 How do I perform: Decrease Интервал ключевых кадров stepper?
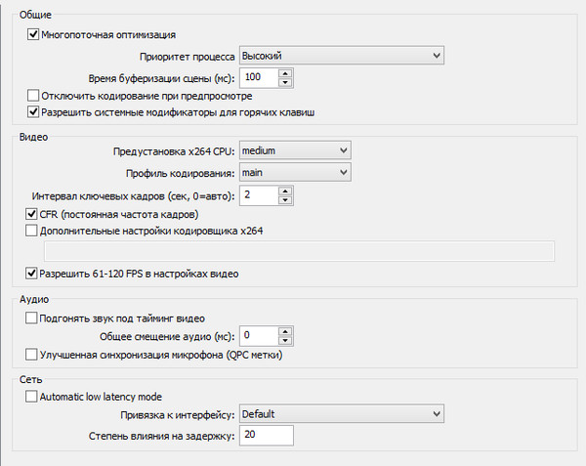[x=285, y=200]
